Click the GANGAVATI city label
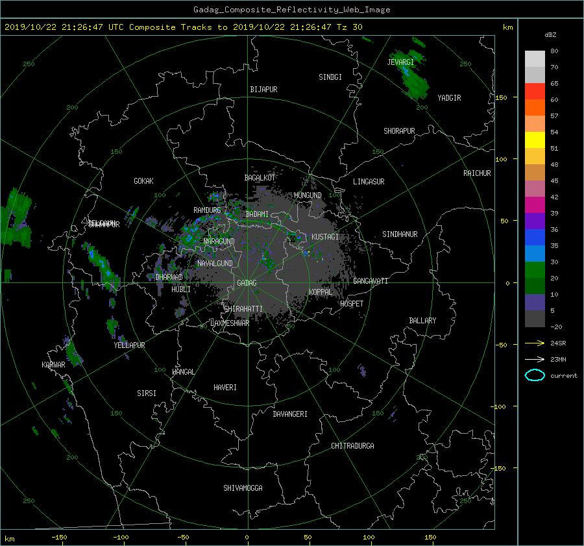Image resolution: width=584 pixels, height=546 pixels. click(371, 281)
